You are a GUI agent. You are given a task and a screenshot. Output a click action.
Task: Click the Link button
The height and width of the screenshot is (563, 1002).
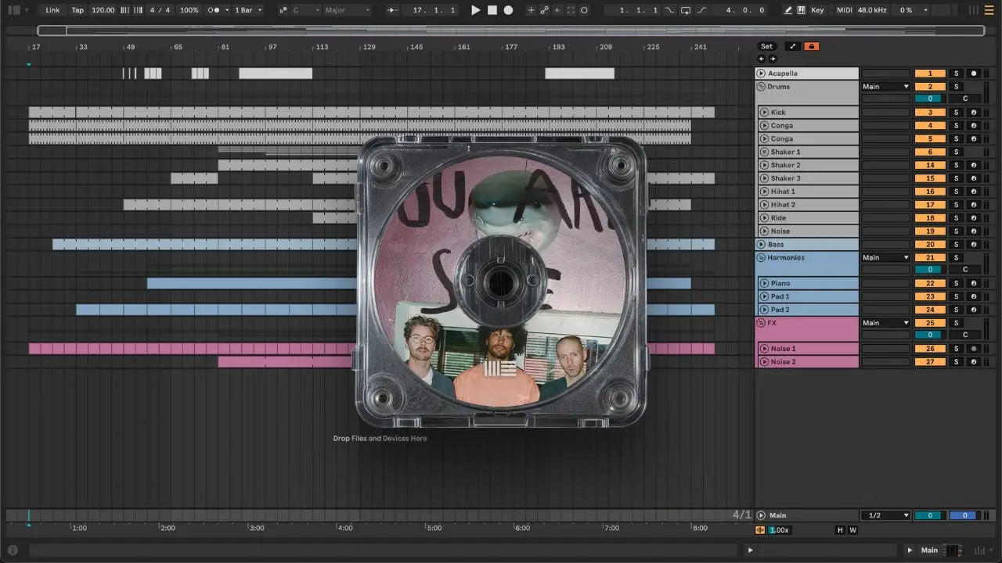pyautogui.click(x=52, y=10)
